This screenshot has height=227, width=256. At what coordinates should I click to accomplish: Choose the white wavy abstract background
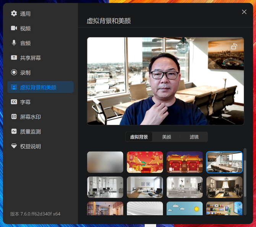(145, 208)
